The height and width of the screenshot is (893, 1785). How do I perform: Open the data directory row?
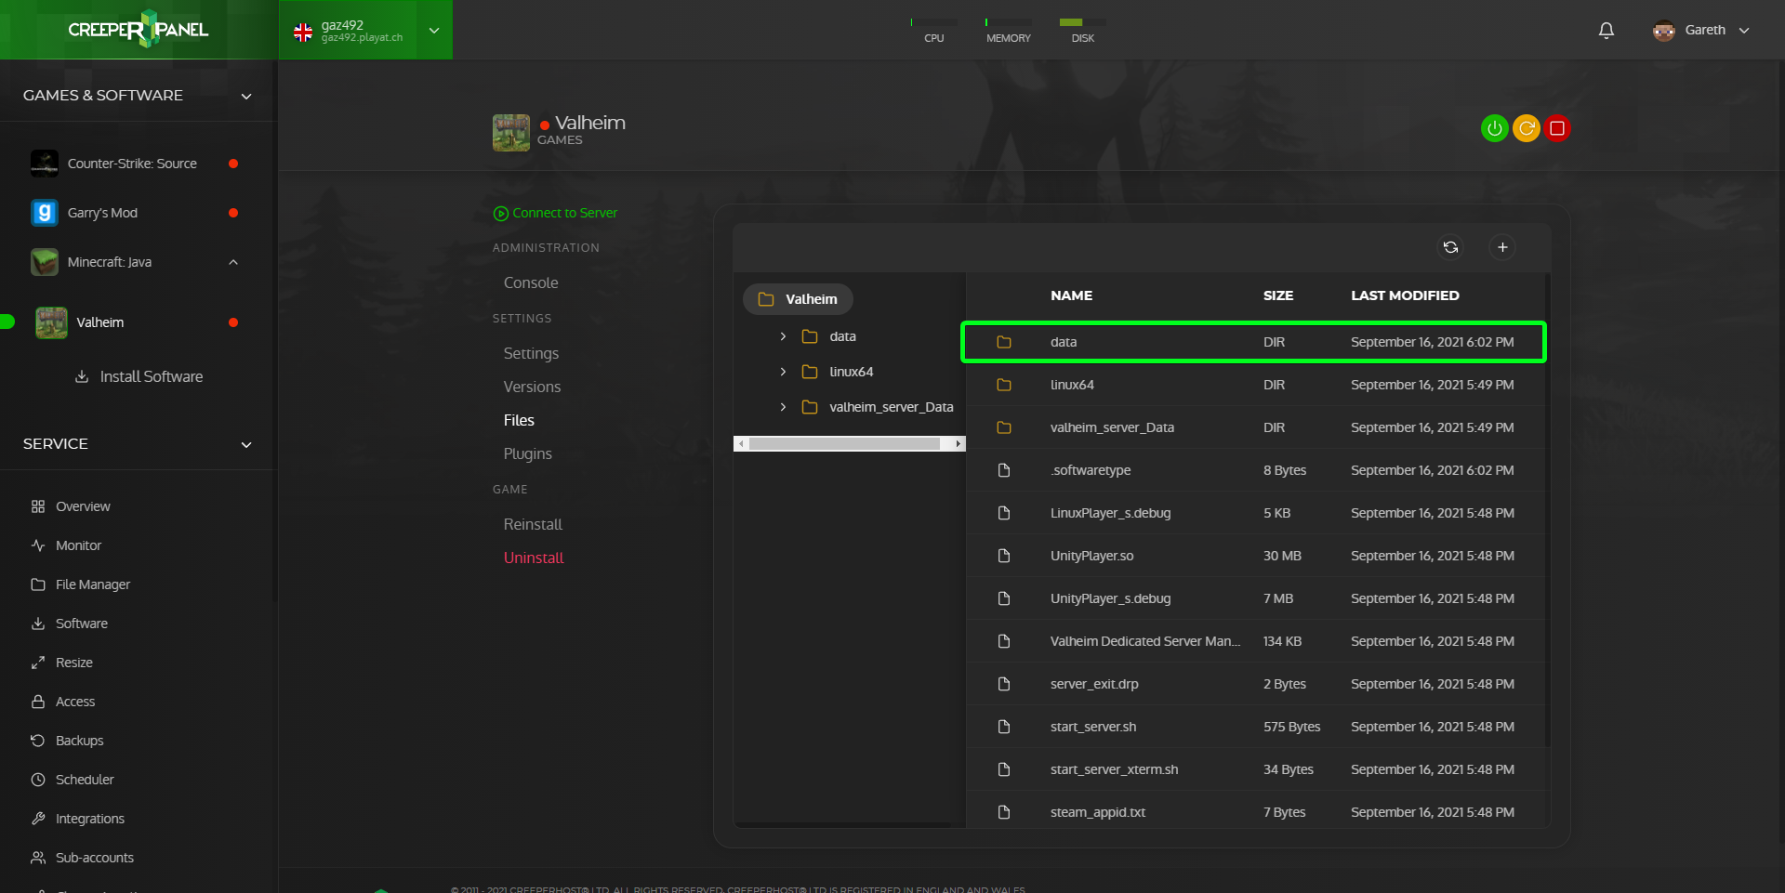coord(1253,342)
